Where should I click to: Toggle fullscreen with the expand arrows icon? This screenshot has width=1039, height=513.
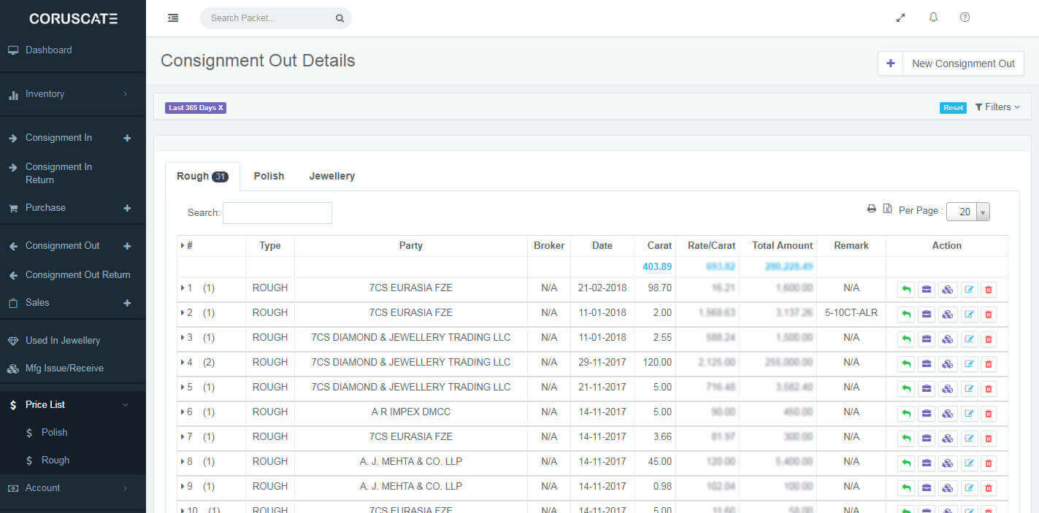coord(901,18)
